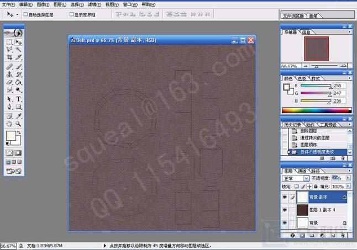Switch to the 路径 tab

tap(316, 171)
